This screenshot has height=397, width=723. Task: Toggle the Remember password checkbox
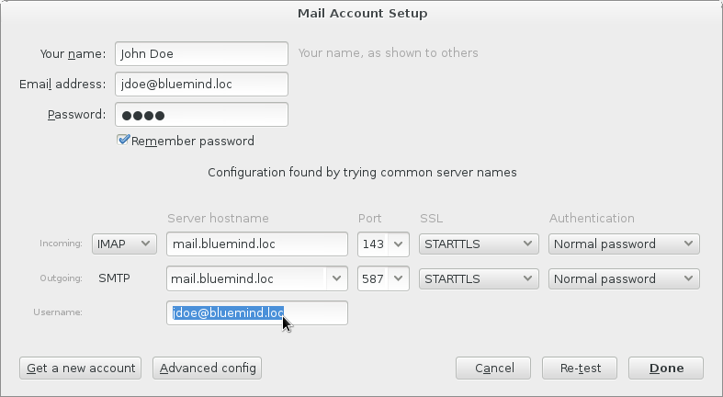tap(123, 141)
